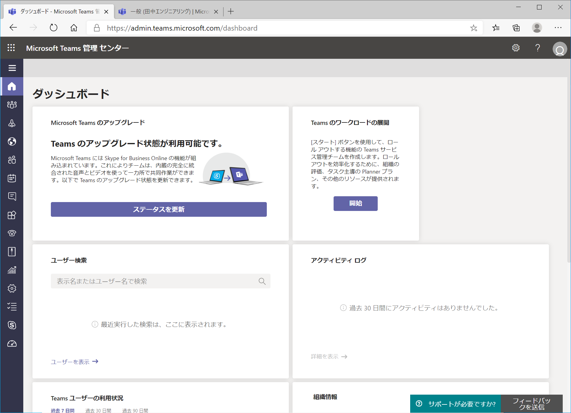
Task: Open the account avatar in the header
Action: (560, 49)
